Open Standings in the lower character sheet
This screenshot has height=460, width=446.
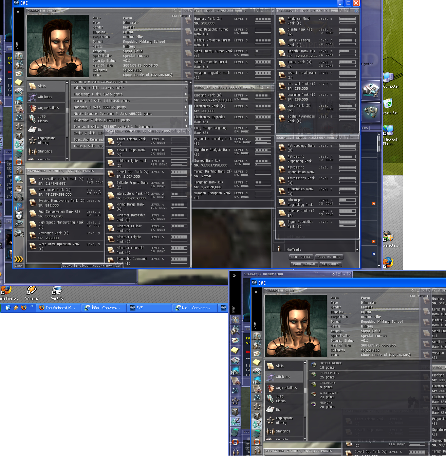click(x=284, y=431)
